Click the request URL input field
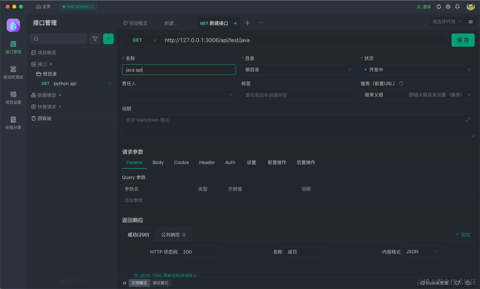 [304, 40]
